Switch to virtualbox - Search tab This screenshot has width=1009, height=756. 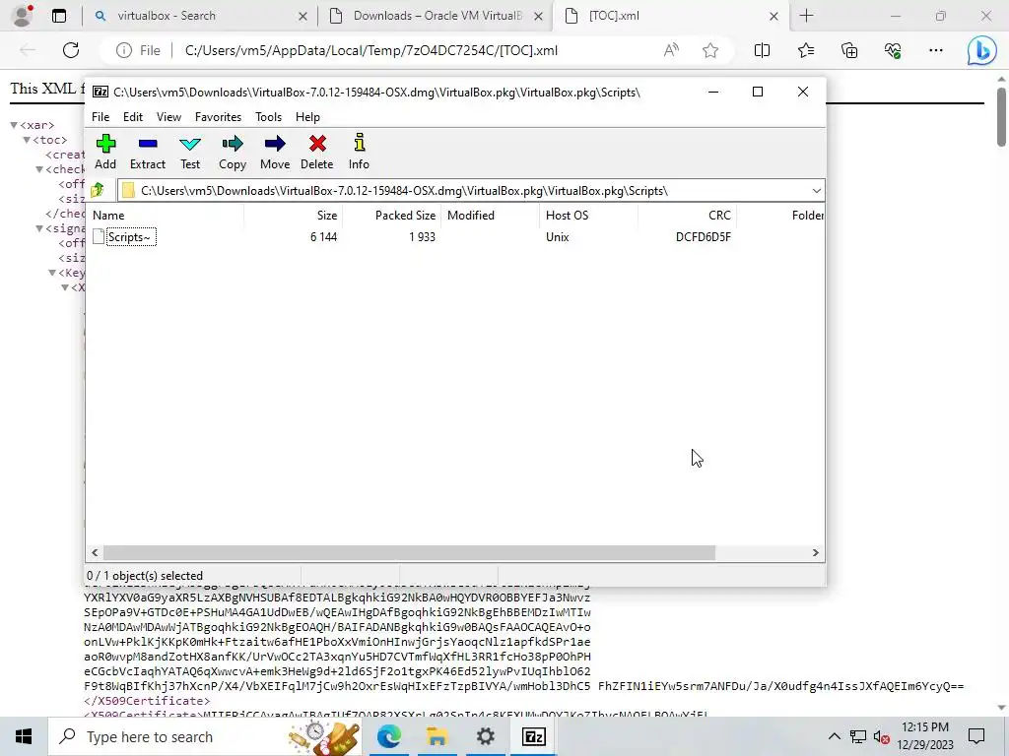(x=199, y=16)
